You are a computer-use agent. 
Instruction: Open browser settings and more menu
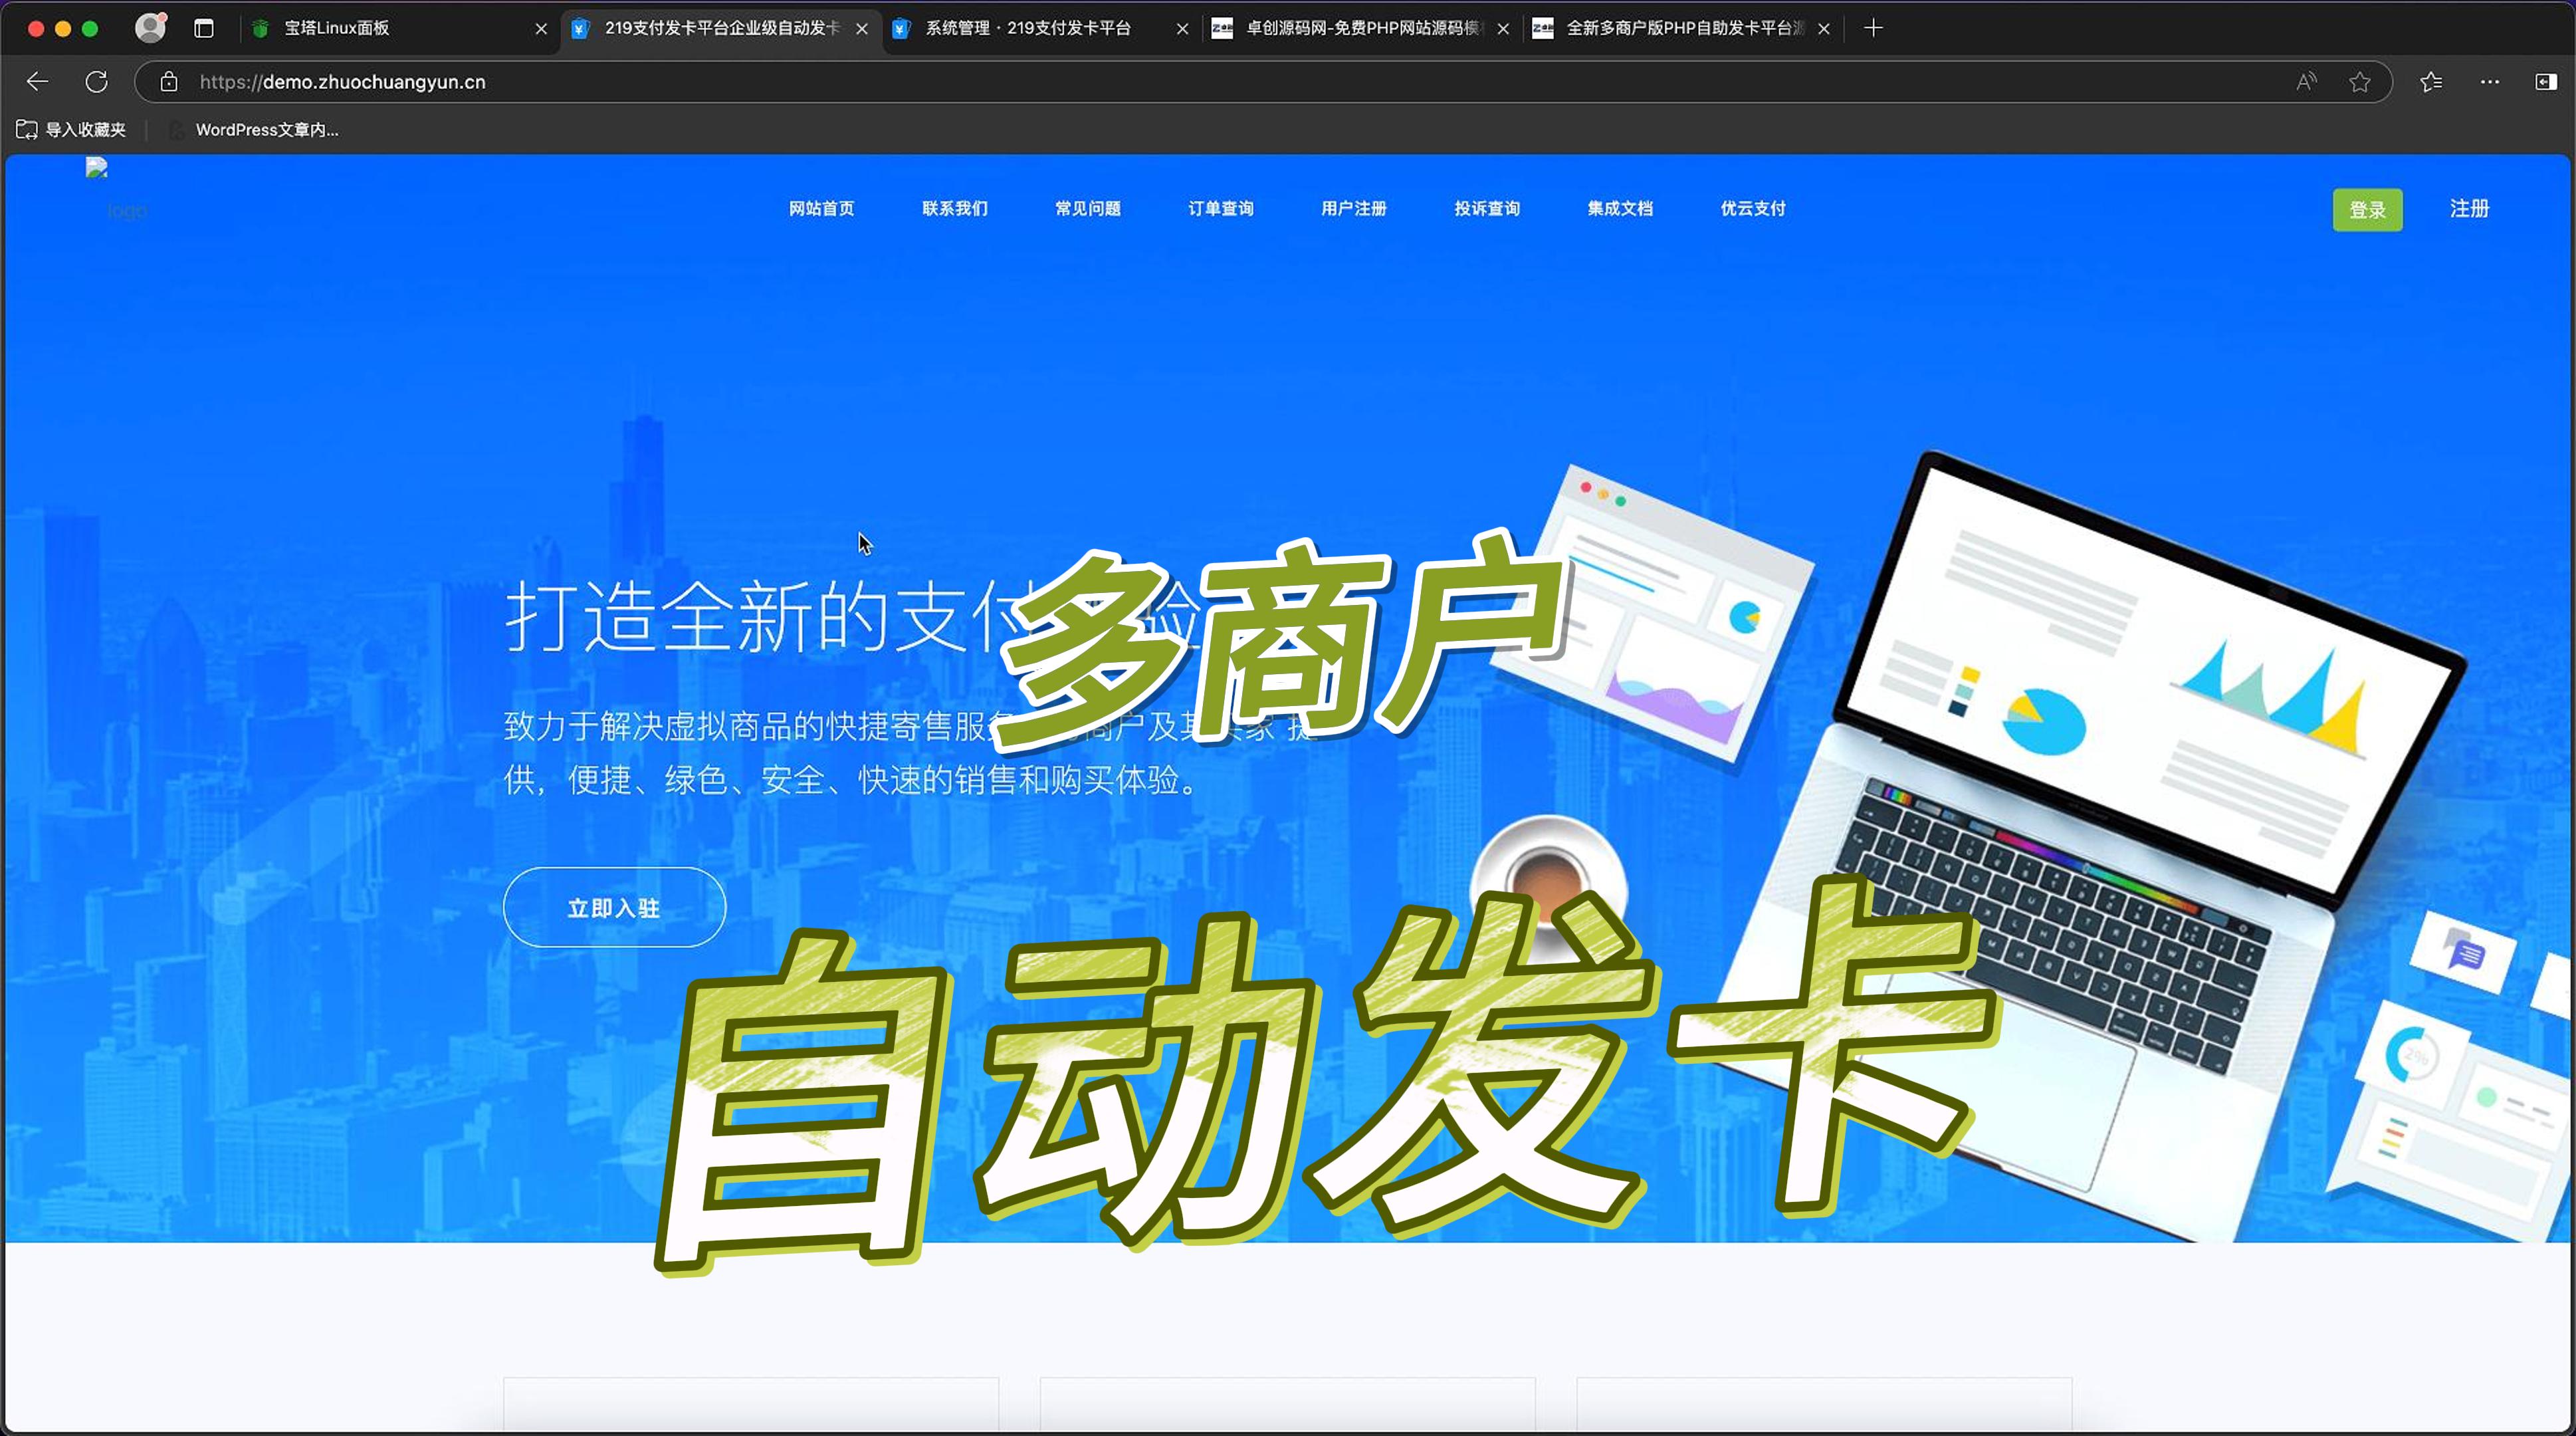2490,82
